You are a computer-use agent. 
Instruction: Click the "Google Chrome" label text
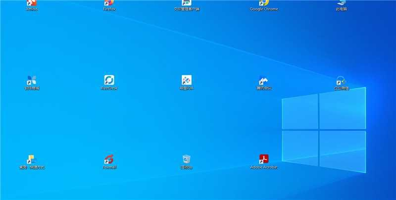click(x=264, y=9)
